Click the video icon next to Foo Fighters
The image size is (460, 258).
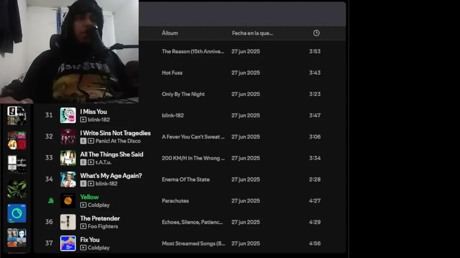pos(83,226)
